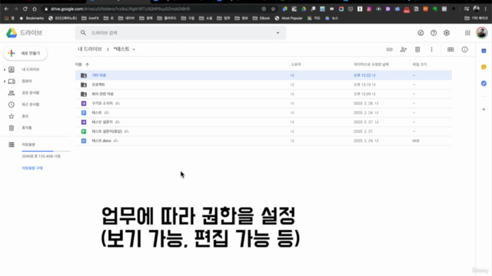Open the Drive help question mark icon
492x276 pixels.
pos(434,33)
